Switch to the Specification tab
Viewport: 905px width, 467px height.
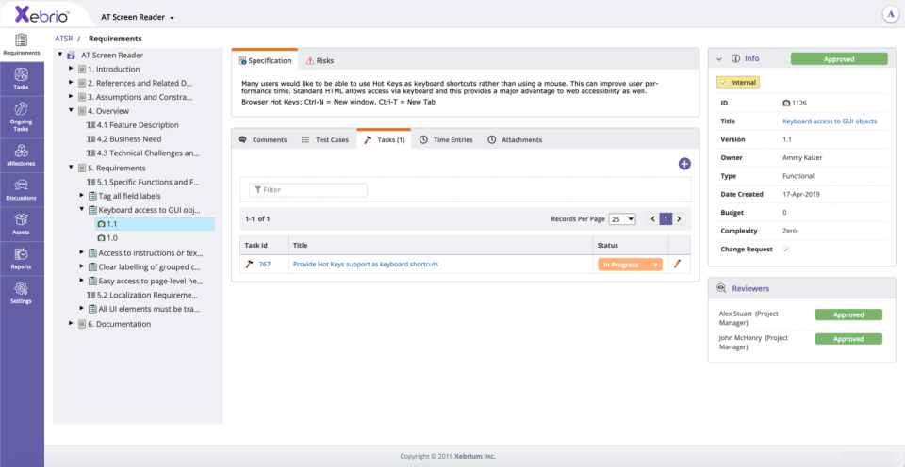pos(265,60)
